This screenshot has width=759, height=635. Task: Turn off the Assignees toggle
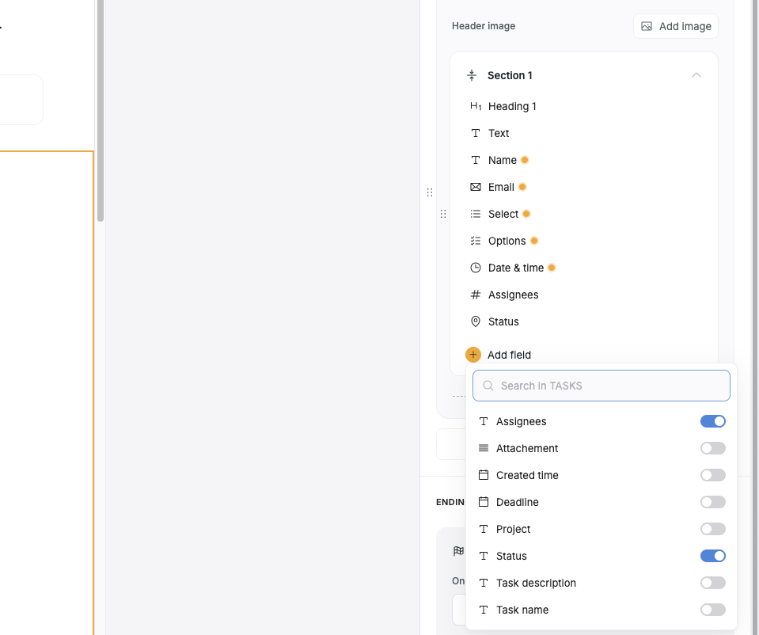pos(712,421)
